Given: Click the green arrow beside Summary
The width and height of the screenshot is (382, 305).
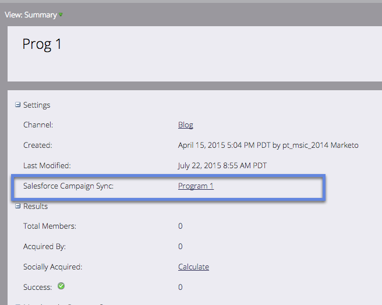Looking at the screenshot, I should click(61, 15).
